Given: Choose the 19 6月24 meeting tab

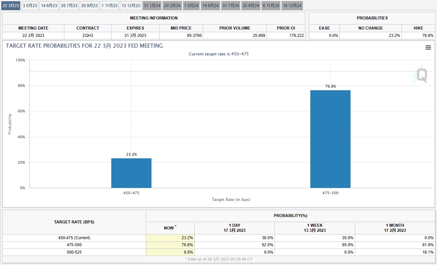Looking at the screenshot, I should point(210,6).
